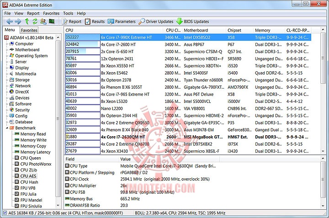Select the 12x Opteron 2431 result row

(188, 59)
